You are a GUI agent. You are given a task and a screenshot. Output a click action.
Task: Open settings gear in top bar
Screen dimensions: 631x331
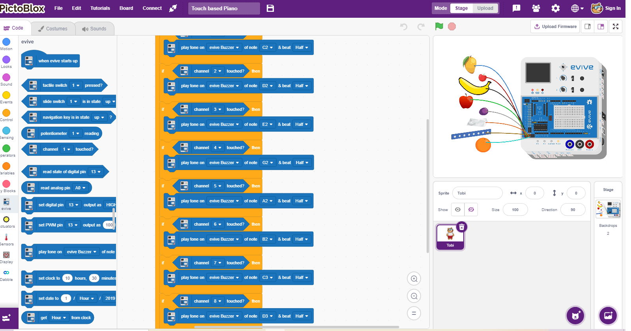click(x=556, y=8)
